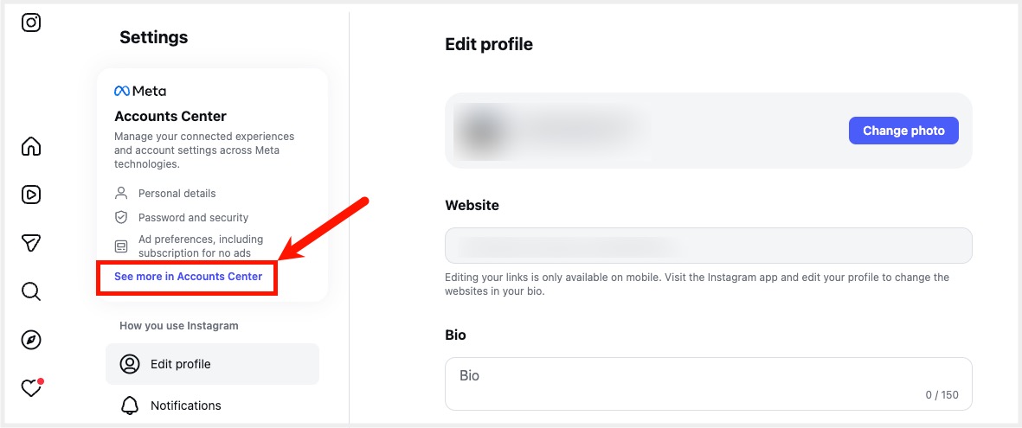Open Explore compass icon
The height and width of the screenshot is (428, 1022).
point(31,340)
